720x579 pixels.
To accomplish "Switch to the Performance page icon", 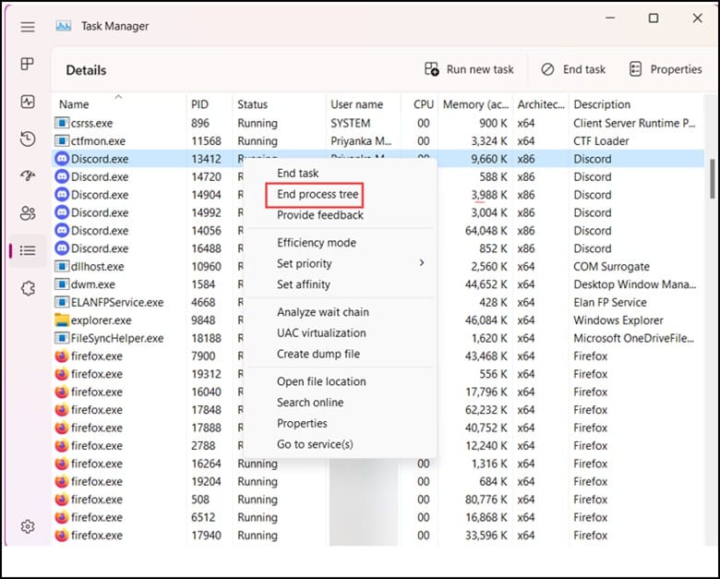I will (x=28, y=102).
